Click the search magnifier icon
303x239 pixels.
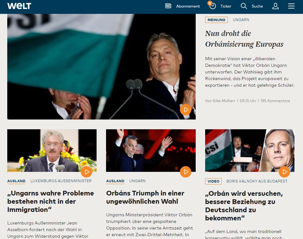tap(244, 6)
